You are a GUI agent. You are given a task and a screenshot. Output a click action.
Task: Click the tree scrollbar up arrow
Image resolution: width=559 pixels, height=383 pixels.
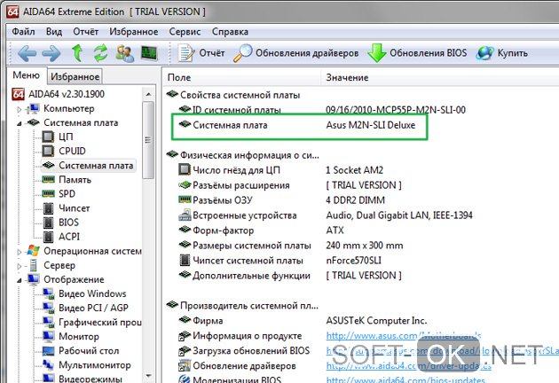click(148, 94)
